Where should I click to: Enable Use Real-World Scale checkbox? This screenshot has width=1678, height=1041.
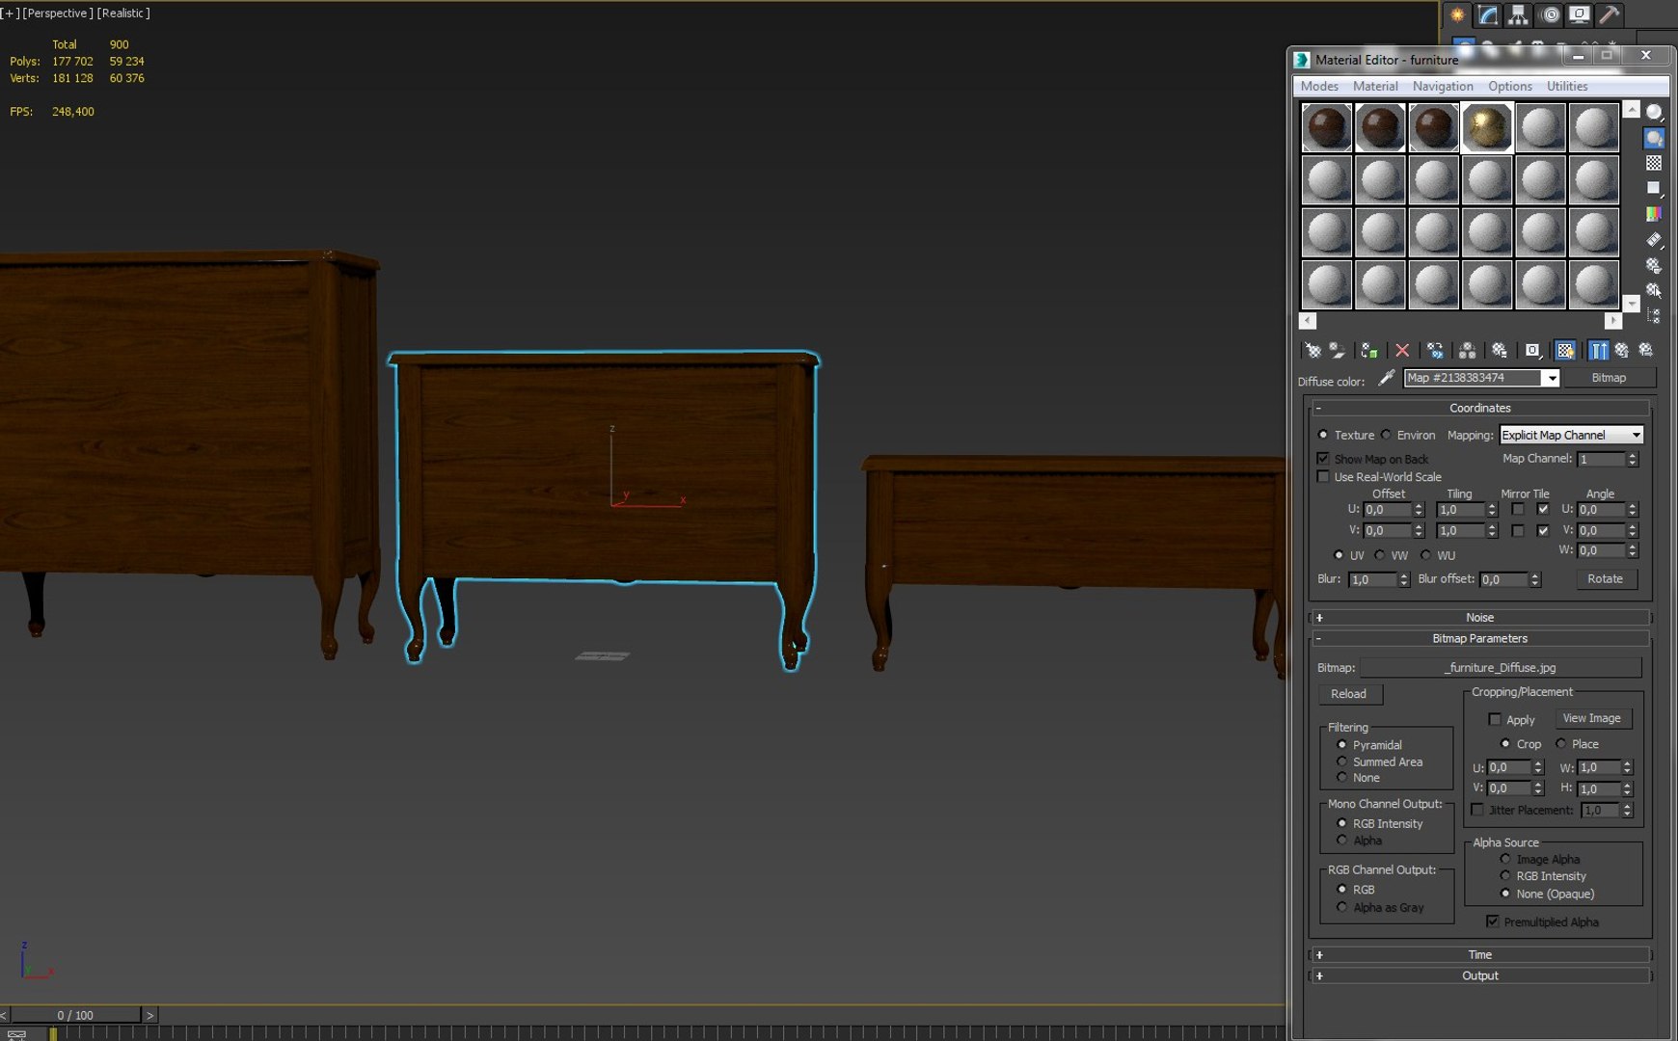(x=1323, y=476)
